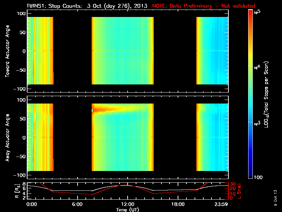
Task: Click the '0' tick label on the Away panel
Action: [x=24, y=137]
